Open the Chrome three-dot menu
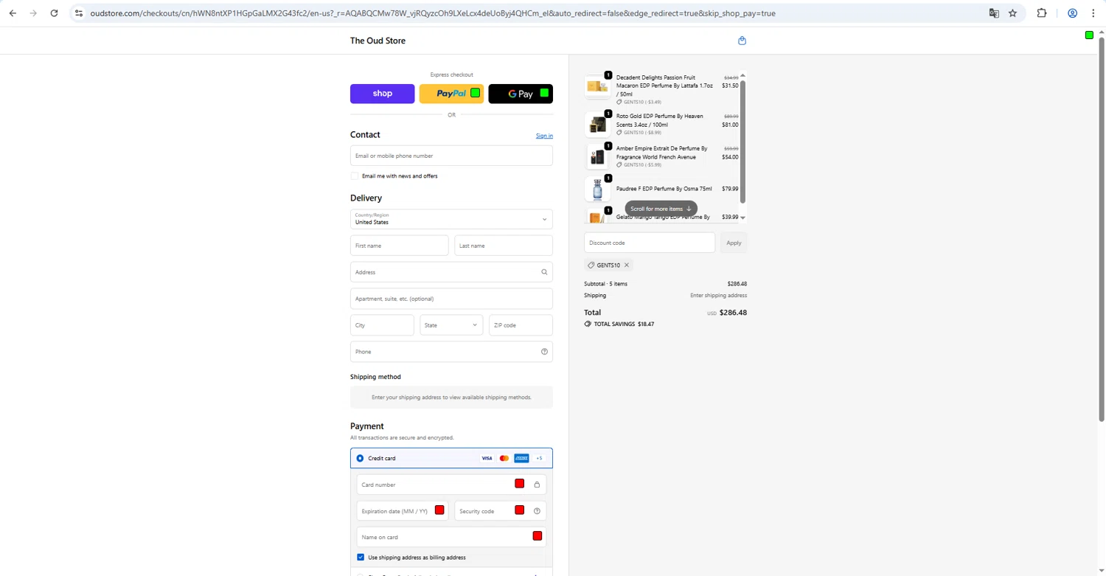 (x=1093, y=13)
